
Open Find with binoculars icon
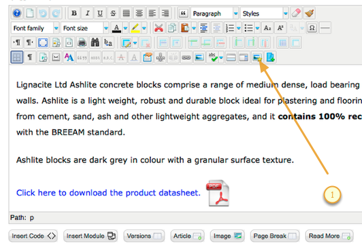coord(95,43)
